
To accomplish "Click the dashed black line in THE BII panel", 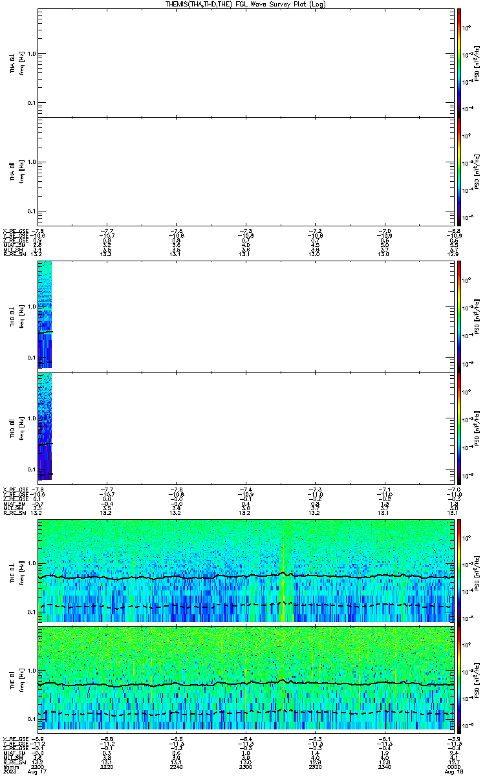I will click(246, 713).
